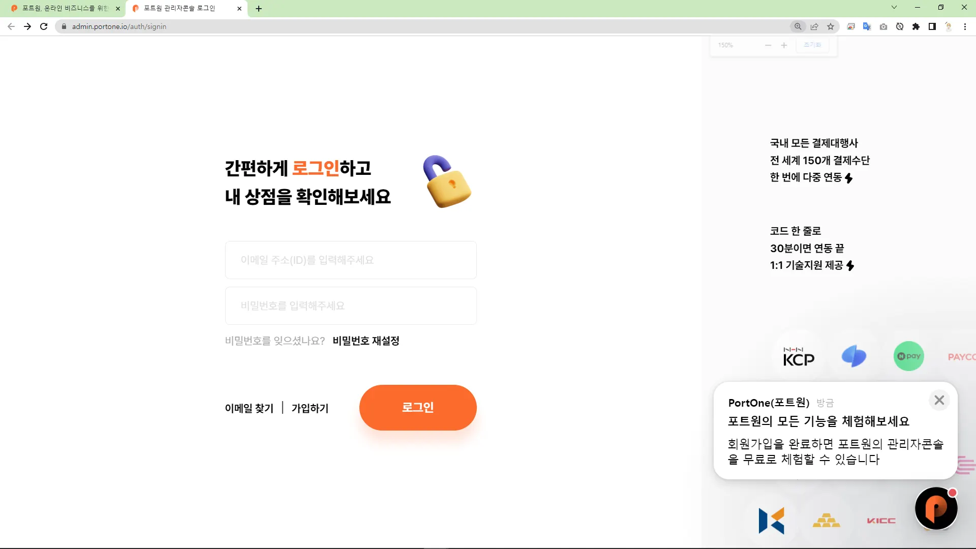This screenshot has width=976, height=549.
Task: Click the green Naver Pay logo
Action: (908, 356)
